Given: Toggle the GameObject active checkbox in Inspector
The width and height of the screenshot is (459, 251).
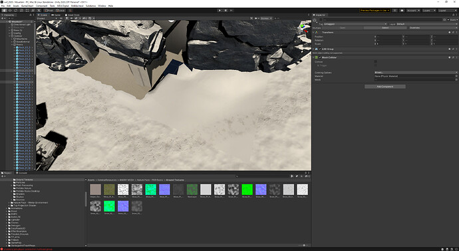Looking at the screenshot, I should (321, 20).
